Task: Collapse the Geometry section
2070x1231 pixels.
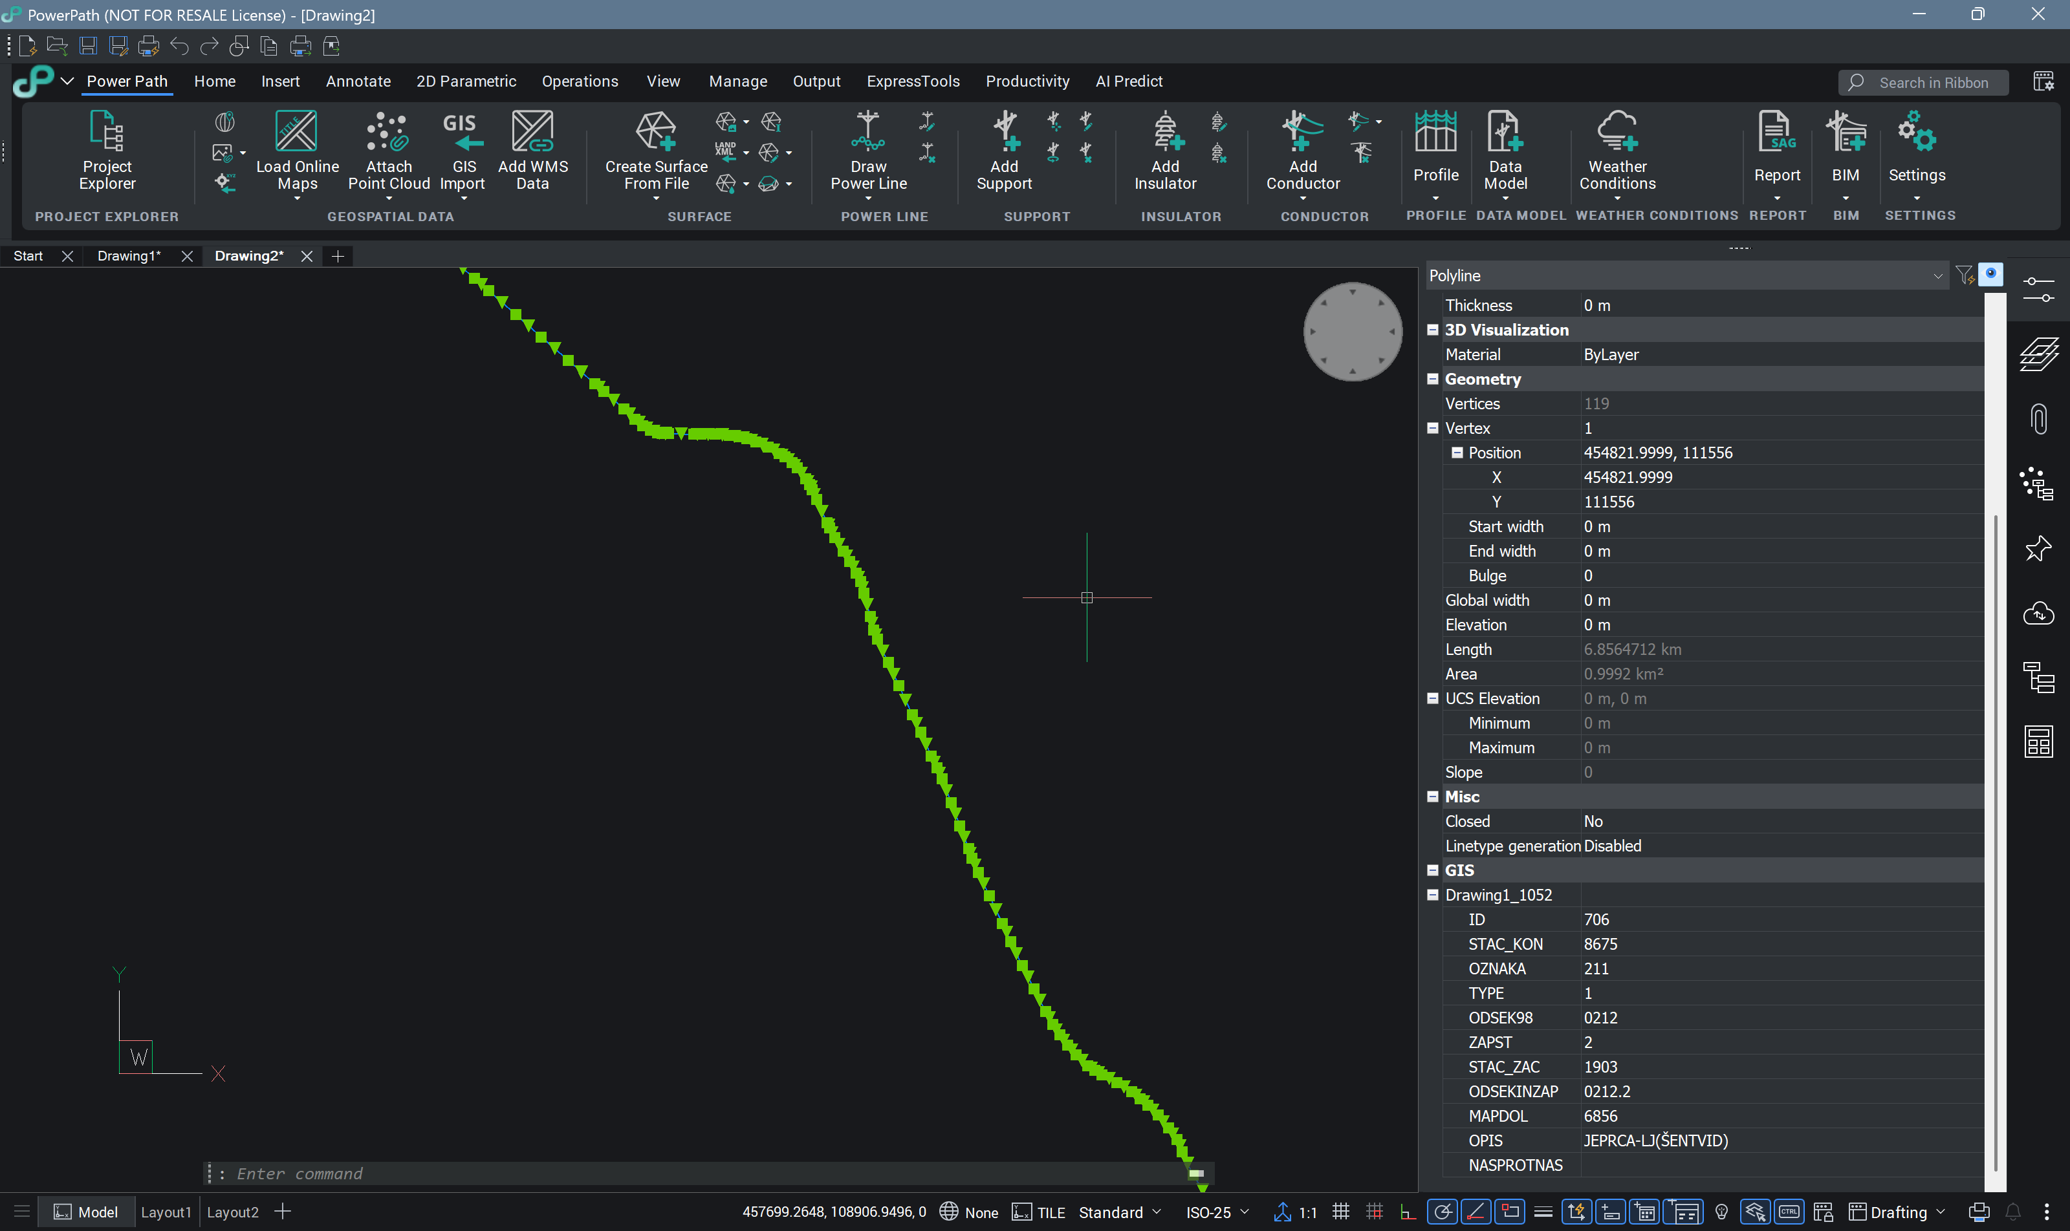Action: tap(1433, 379)
